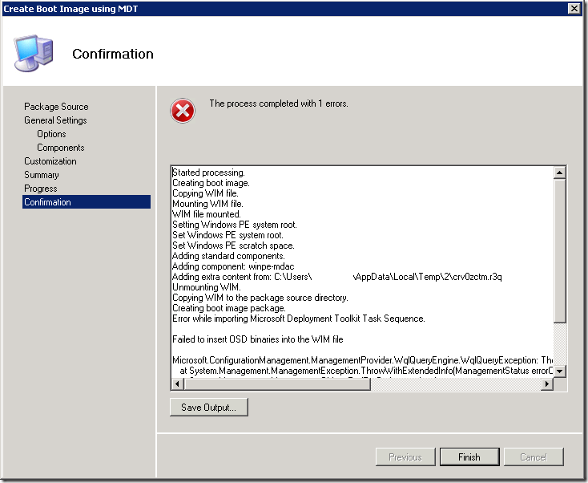588x483 pixels.
Task: Click 'Set Windows PE system root.' line
Action: pos(228,235)
